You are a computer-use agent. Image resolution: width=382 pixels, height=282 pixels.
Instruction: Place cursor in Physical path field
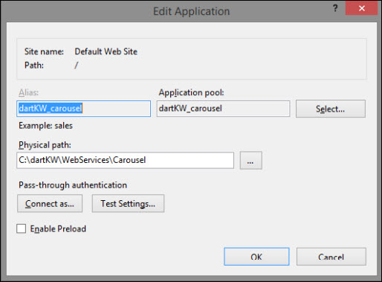click(x=125, y=161)
